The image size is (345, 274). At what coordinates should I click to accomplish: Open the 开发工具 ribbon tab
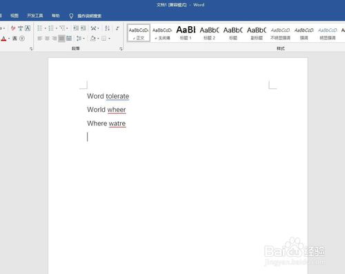(x=35, y=16)
